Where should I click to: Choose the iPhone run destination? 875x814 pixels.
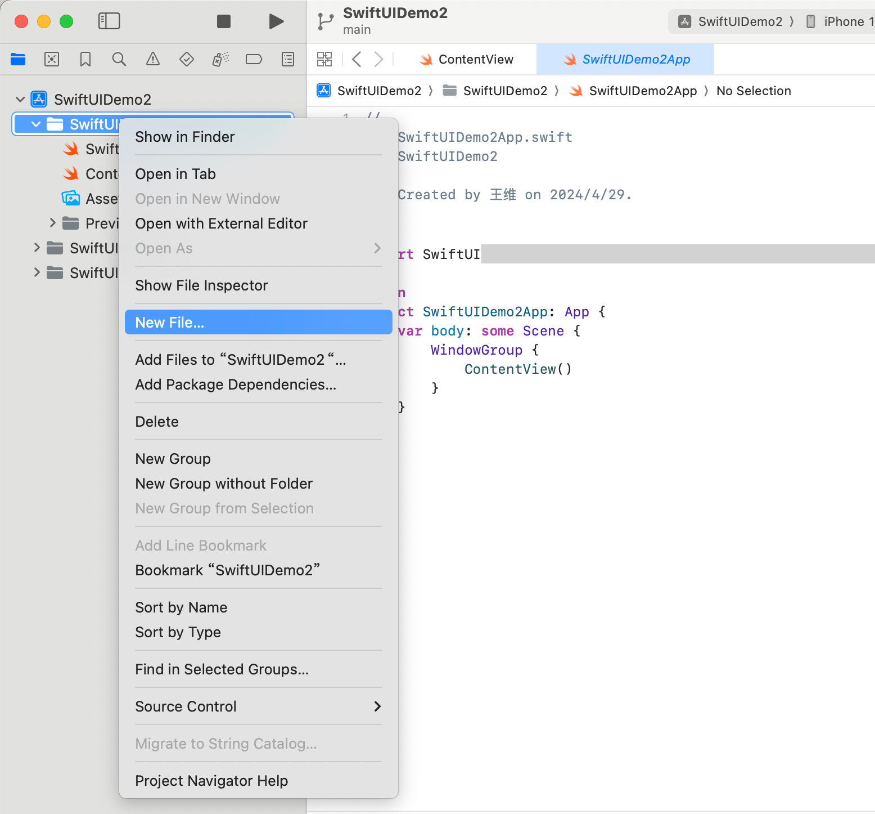click(840, 21)
